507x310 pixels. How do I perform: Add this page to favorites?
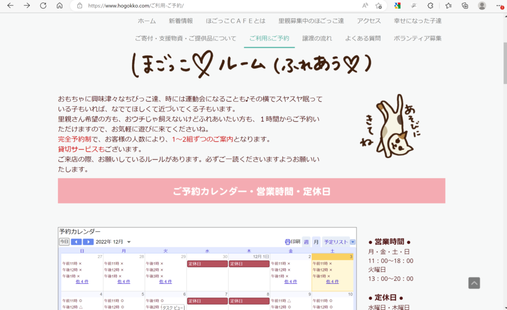click(x=379, y=5)
